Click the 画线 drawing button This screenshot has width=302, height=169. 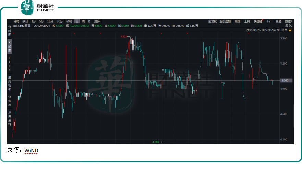237,21
